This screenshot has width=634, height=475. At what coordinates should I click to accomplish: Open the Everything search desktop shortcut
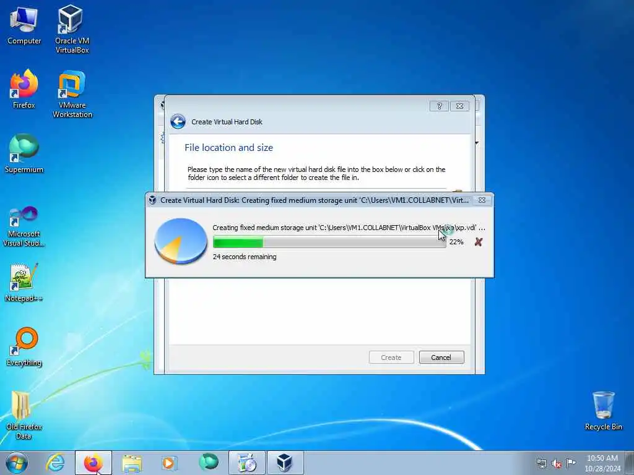click(24, 346)
